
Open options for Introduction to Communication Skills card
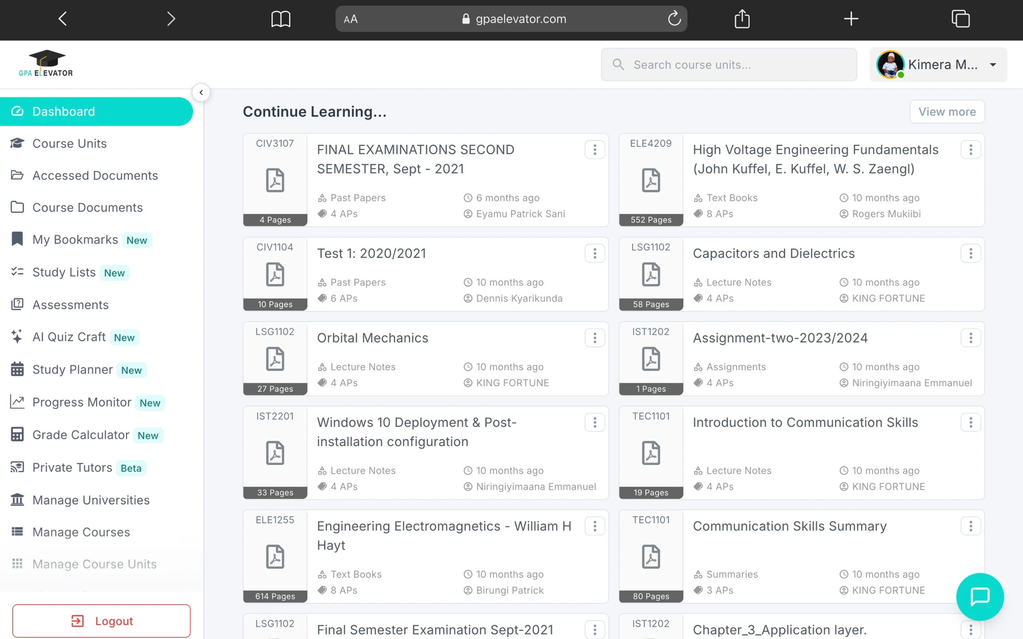pos(971,422)
